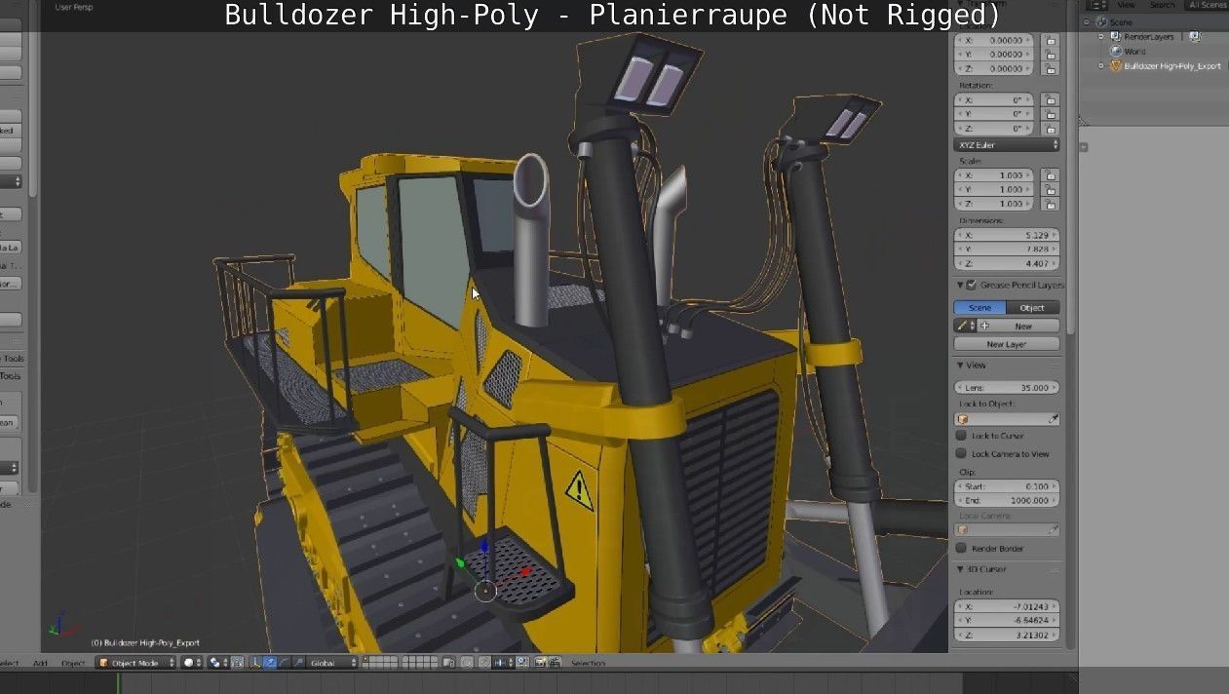1229x694 pixels.
Task: Enable Lock Camera to View checkbox
Action: (x=961, y=453)
